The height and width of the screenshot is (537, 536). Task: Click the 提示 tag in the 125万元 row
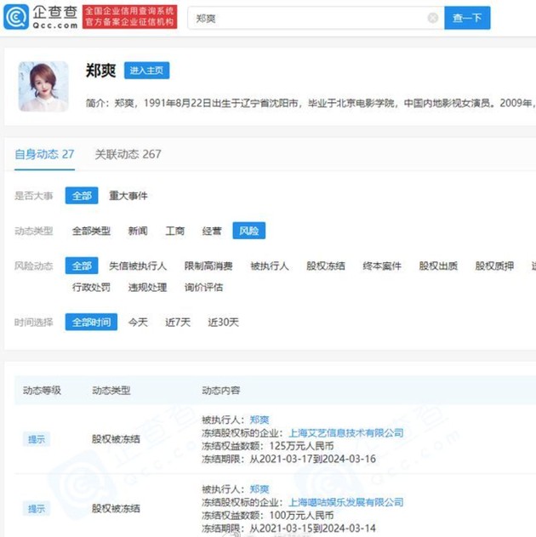[37, 439]
